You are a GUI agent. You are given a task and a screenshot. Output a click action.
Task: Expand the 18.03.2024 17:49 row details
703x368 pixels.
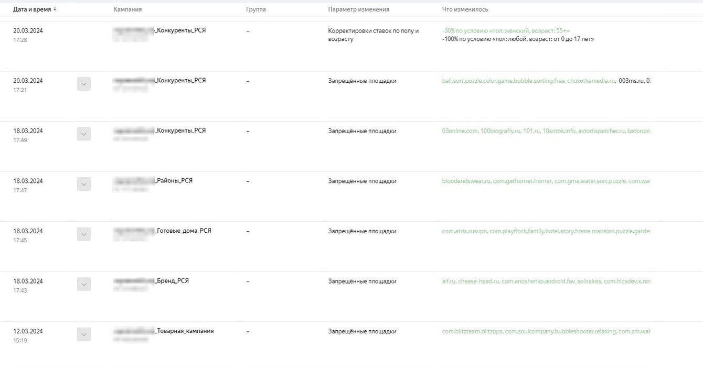click(84, 134)
